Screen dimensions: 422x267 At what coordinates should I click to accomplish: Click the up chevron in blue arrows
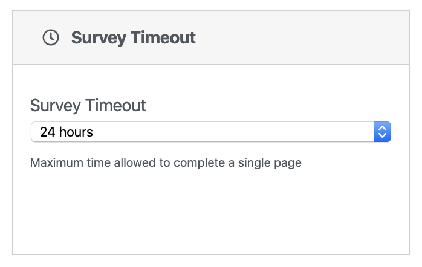tap(382, 127)
